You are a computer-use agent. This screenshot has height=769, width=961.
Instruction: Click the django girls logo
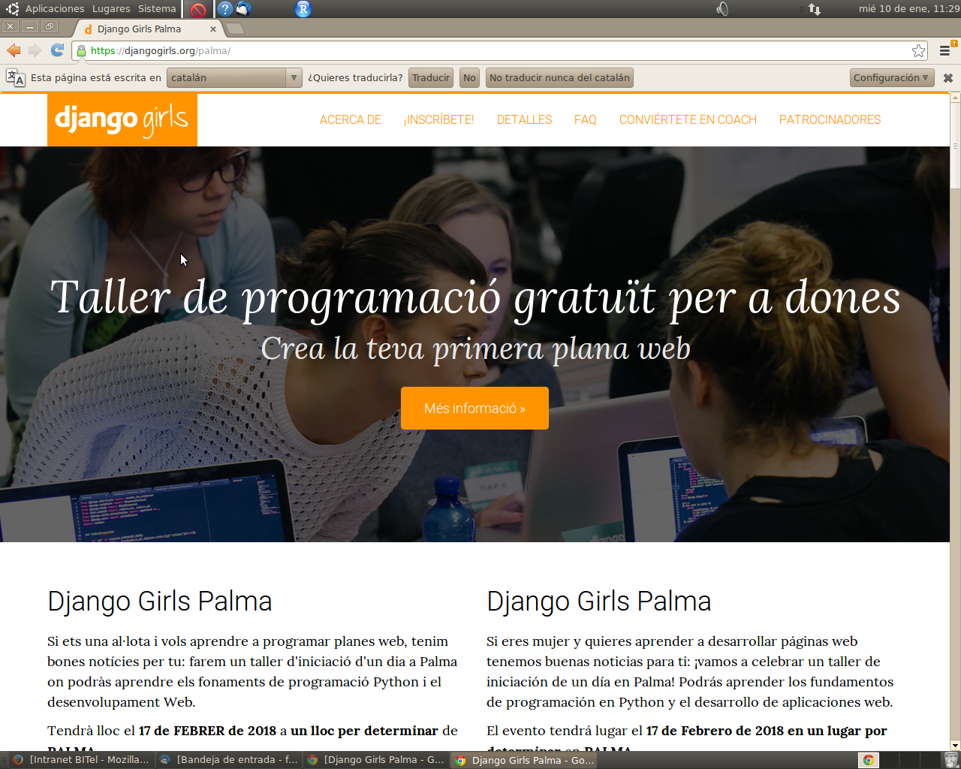click(x=122, y=119)
